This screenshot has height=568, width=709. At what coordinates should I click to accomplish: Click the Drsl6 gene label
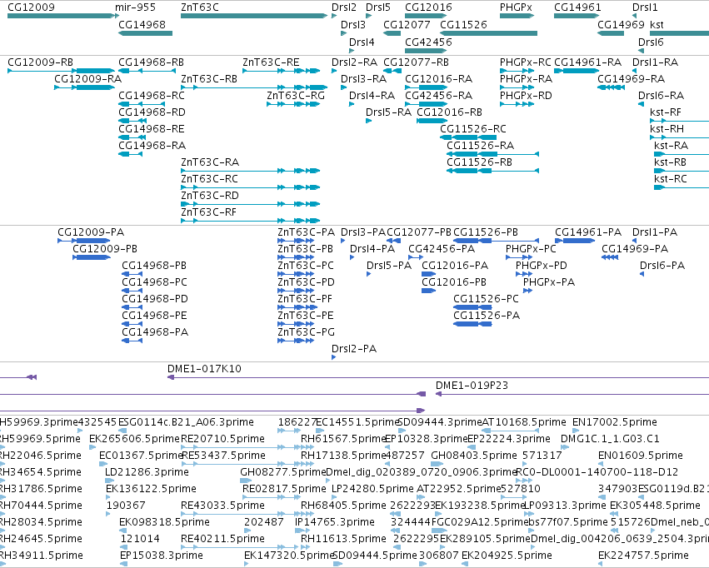pos(651,42)
